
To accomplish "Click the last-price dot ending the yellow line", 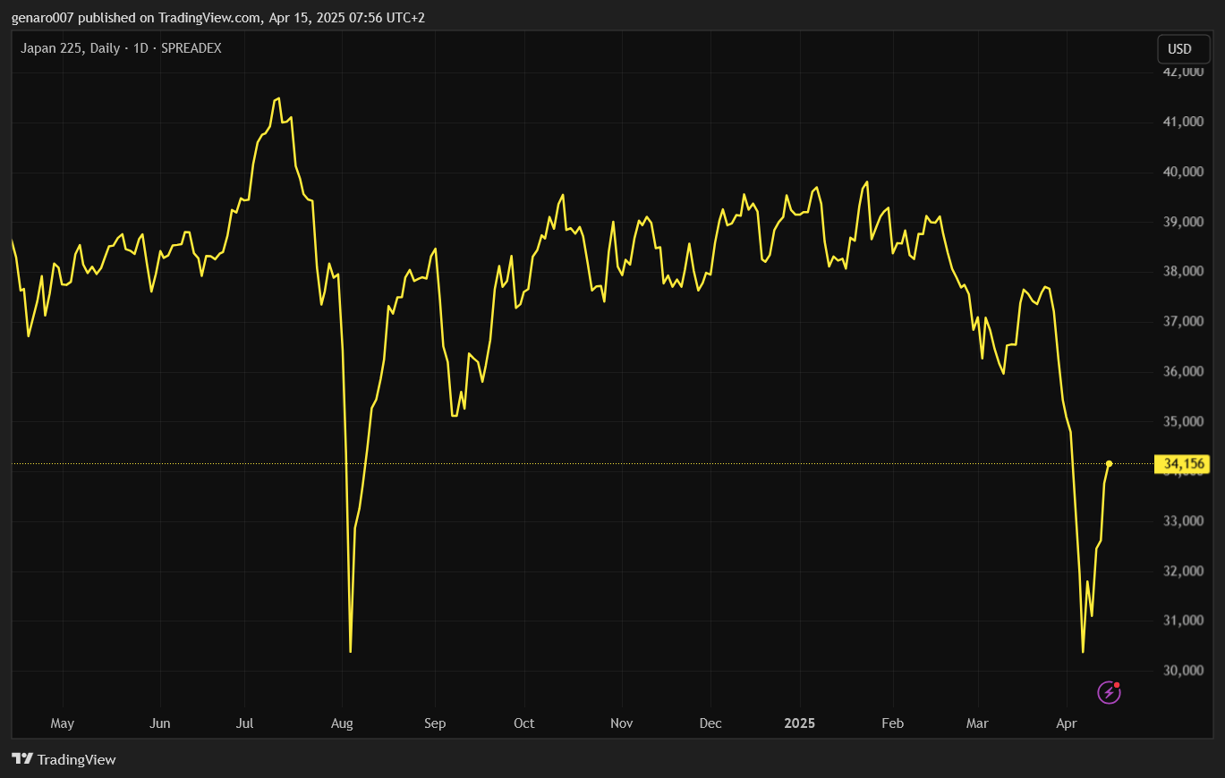I will pyautogui.click(x=1110, y=463).
